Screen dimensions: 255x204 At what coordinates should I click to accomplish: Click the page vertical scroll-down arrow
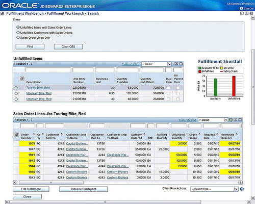pyautogui.click(x=253, y=197)
